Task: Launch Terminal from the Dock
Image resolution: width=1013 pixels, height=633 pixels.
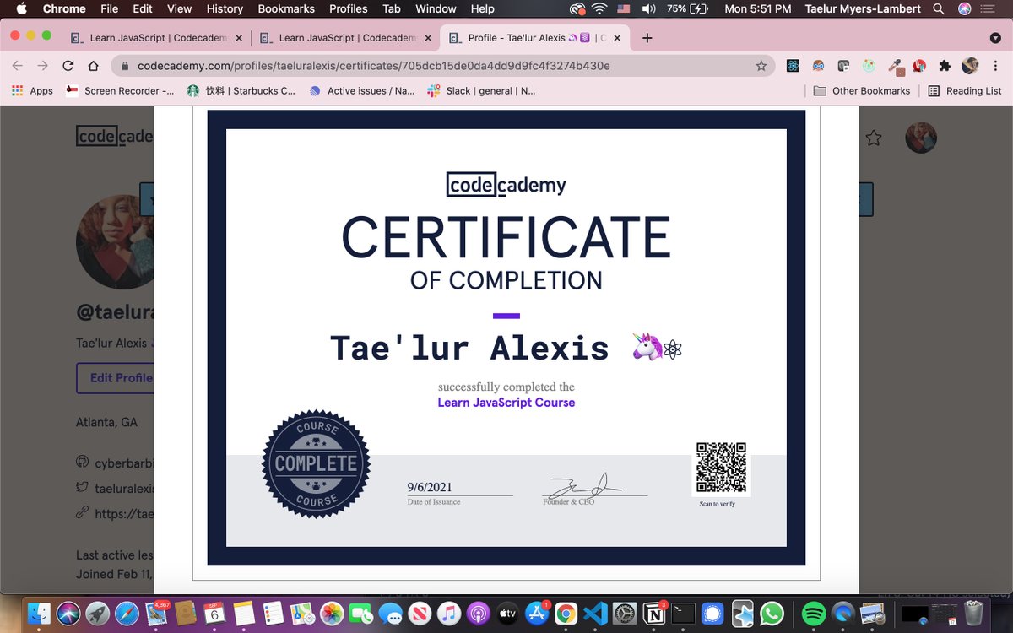Action: pyautogui.click(x=681, y=614)
